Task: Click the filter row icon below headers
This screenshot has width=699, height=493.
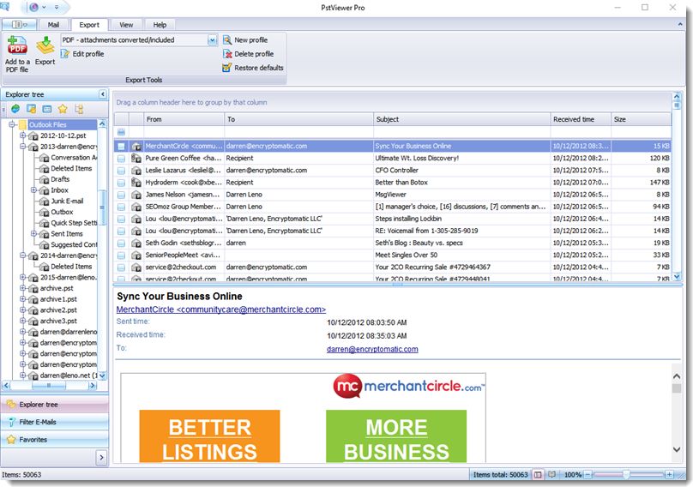Action: click(x=121, y=132)
